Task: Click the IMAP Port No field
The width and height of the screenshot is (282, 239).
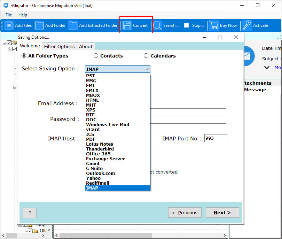Action: 216,138
